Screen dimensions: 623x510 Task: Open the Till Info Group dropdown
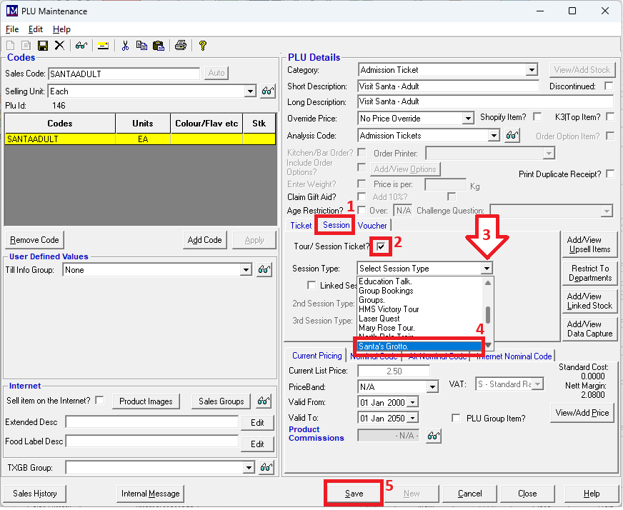pos(246,270)
